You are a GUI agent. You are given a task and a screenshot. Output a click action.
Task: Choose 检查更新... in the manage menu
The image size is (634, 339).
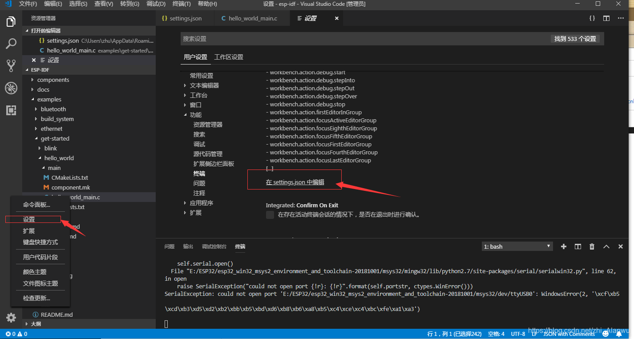[36, 298]
